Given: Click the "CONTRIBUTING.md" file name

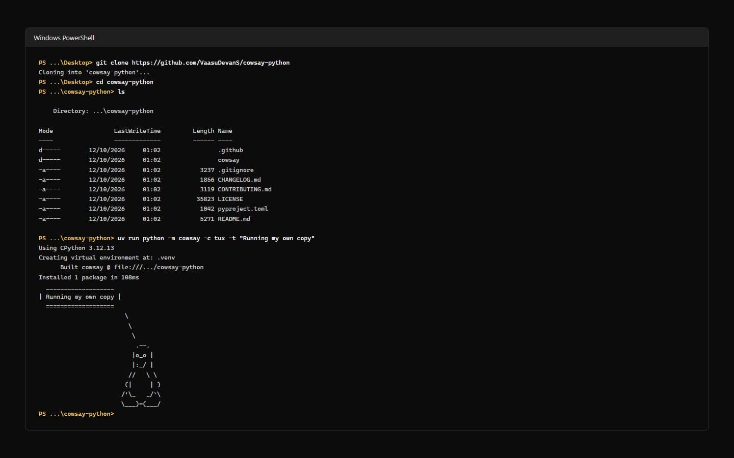Looking at the screenshot, I should [245, 189].
